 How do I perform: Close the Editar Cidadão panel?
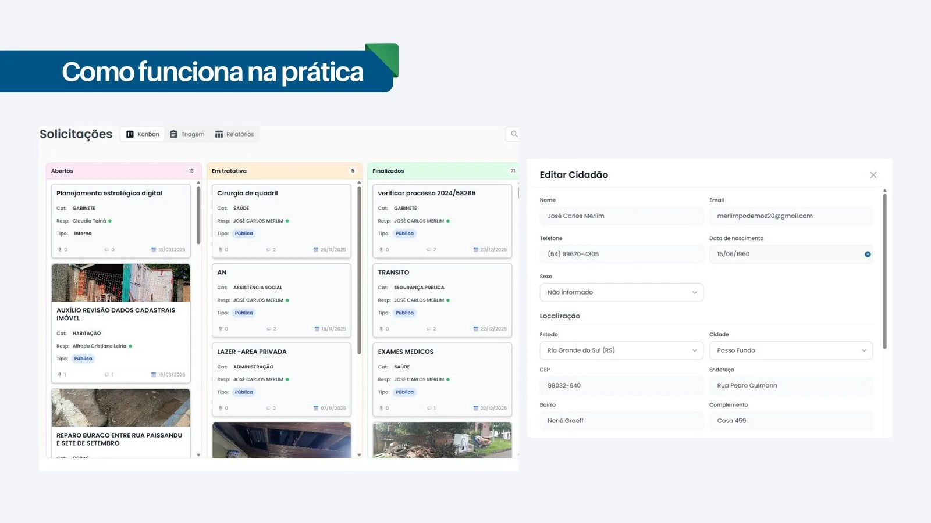(x=873, y=175)
